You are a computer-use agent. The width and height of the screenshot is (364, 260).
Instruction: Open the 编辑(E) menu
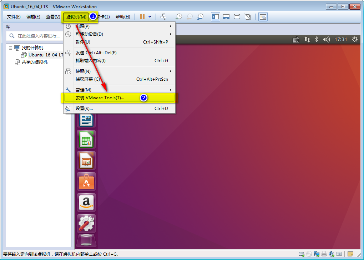[33, 17]
